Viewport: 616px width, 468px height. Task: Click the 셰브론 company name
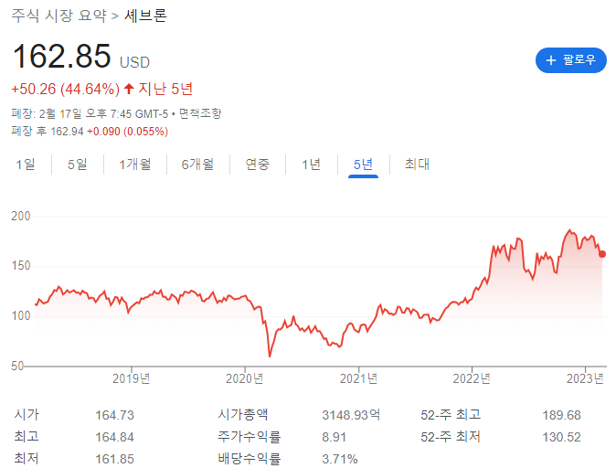click(x=145, y=16)
